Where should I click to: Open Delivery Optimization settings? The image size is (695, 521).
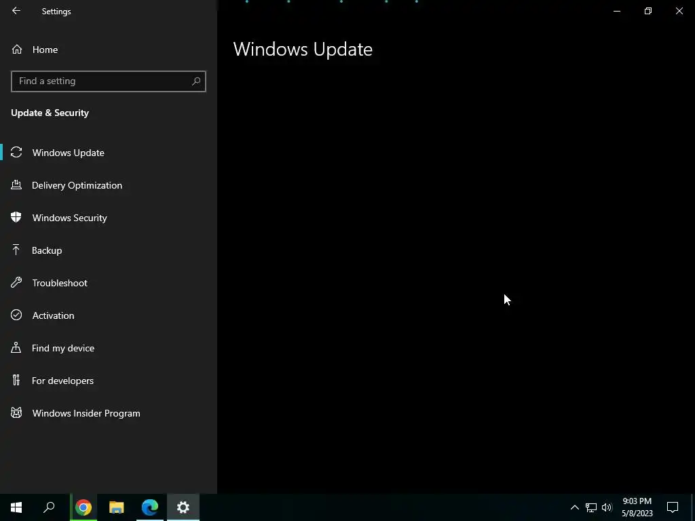click(x=109, y=185)
